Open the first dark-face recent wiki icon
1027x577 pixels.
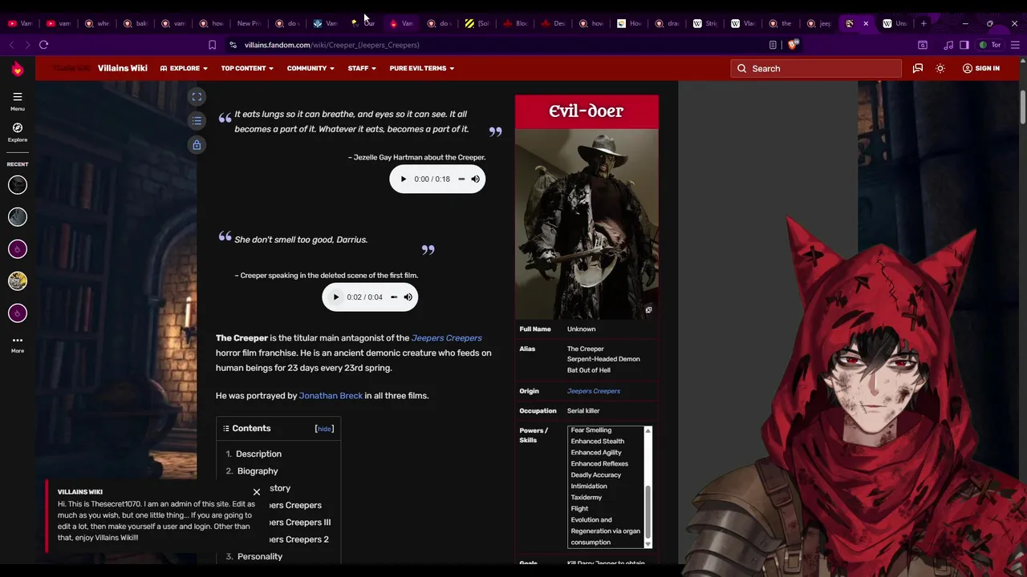point(18,185)
